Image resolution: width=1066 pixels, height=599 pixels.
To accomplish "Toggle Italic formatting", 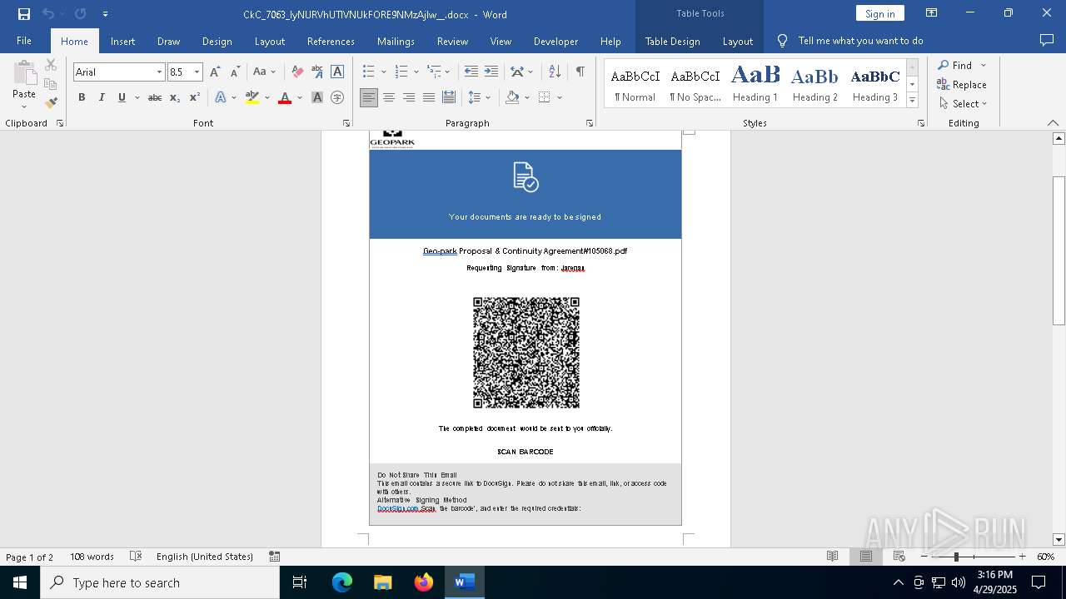I will click(102, 97).
